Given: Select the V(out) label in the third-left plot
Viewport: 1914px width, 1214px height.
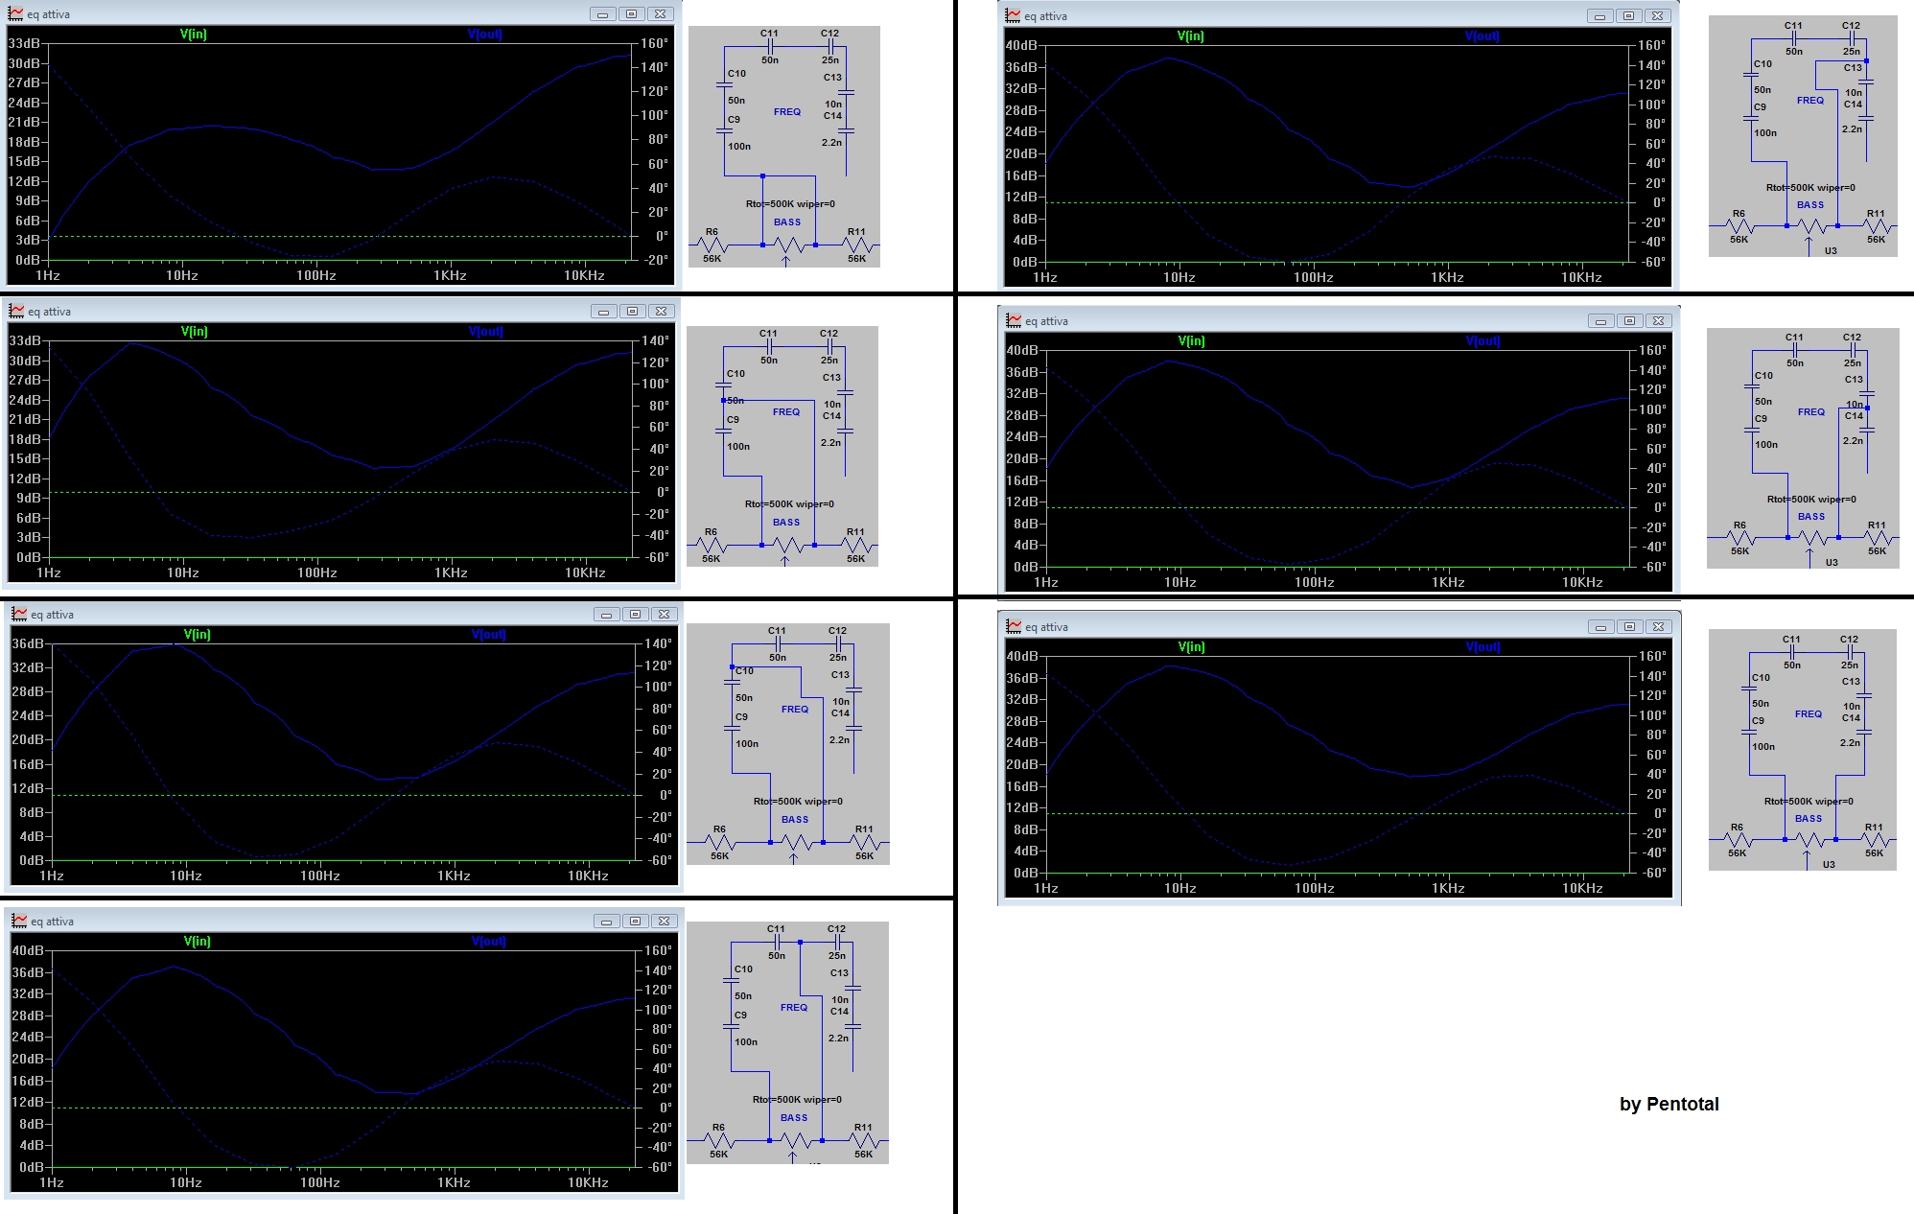Looking at the screenshot, I should click(x=488, y=635).
